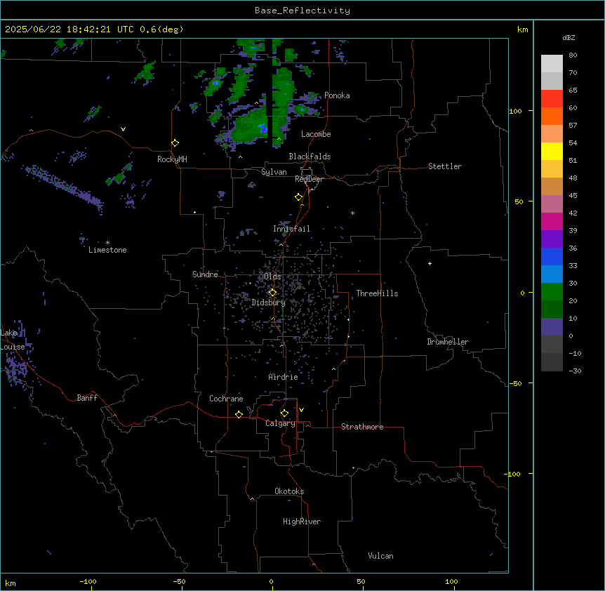Click the Calgary city label
The height and width of the screenshot is (591, 605).
click(x=281, y=423)
